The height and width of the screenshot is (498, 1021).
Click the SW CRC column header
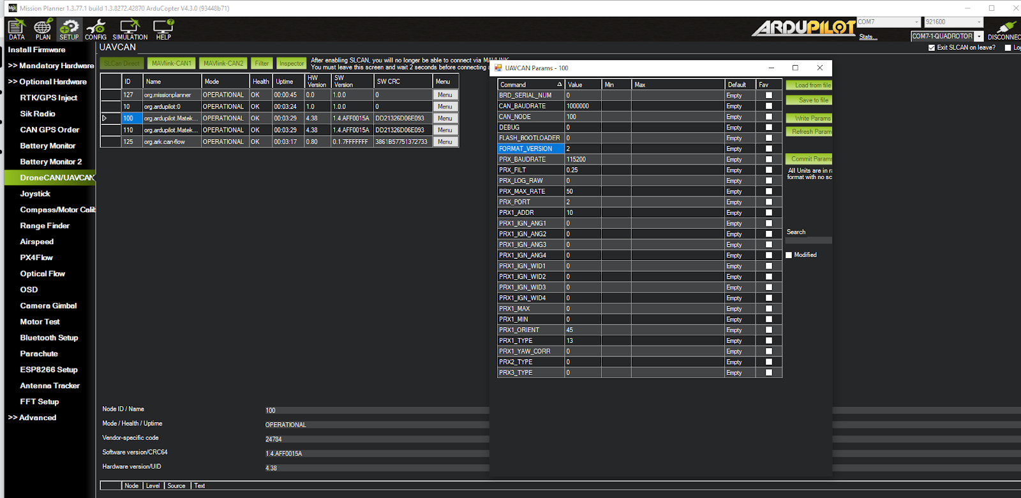pos(403,82)
